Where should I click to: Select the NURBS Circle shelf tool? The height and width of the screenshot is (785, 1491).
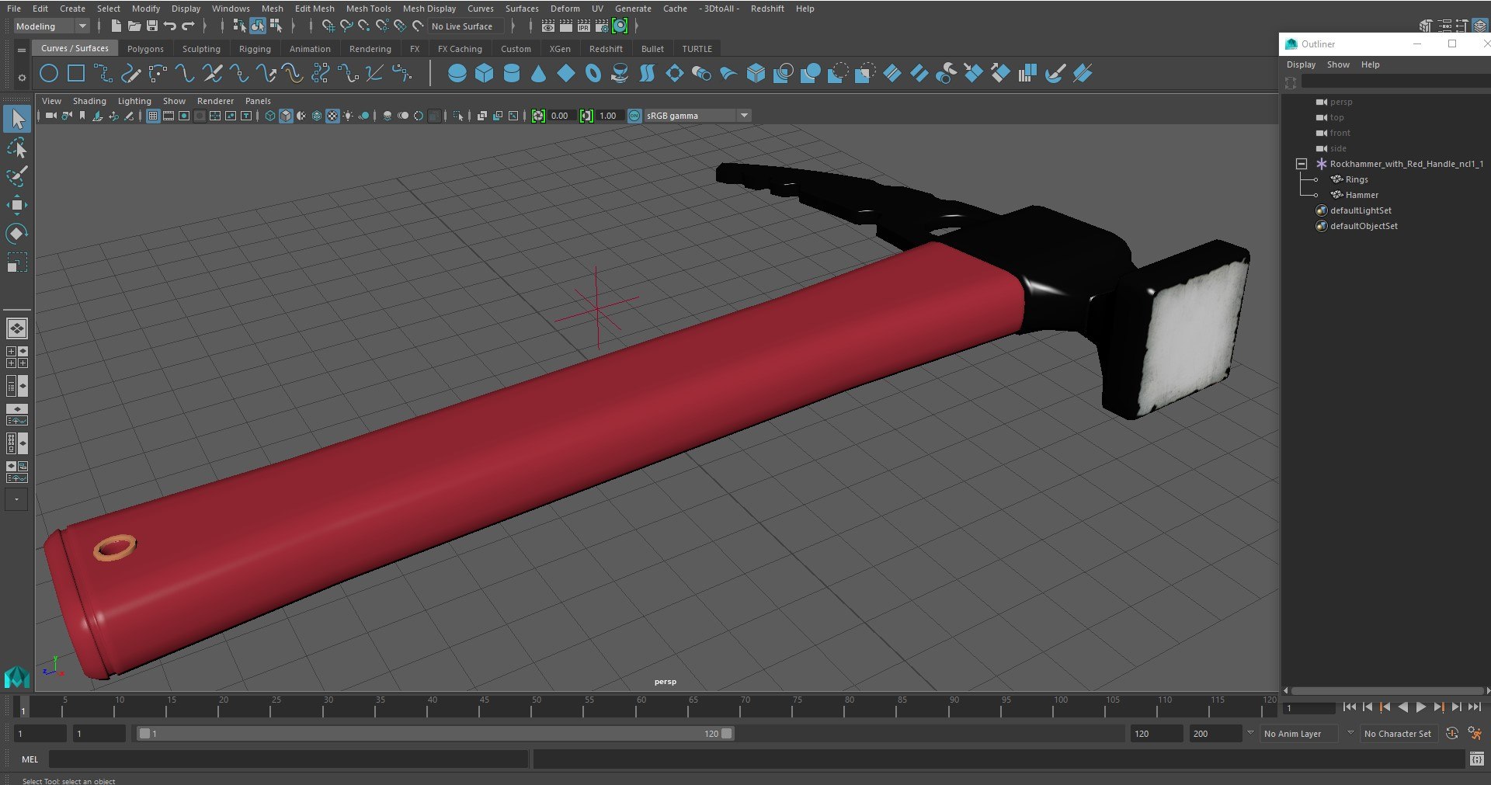pyautogui.click(x=49, y=74)
